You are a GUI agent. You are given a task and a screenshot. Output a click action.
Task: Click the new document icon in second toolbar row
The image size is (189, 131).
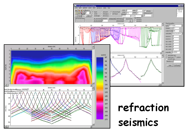(x=76, y=13)
